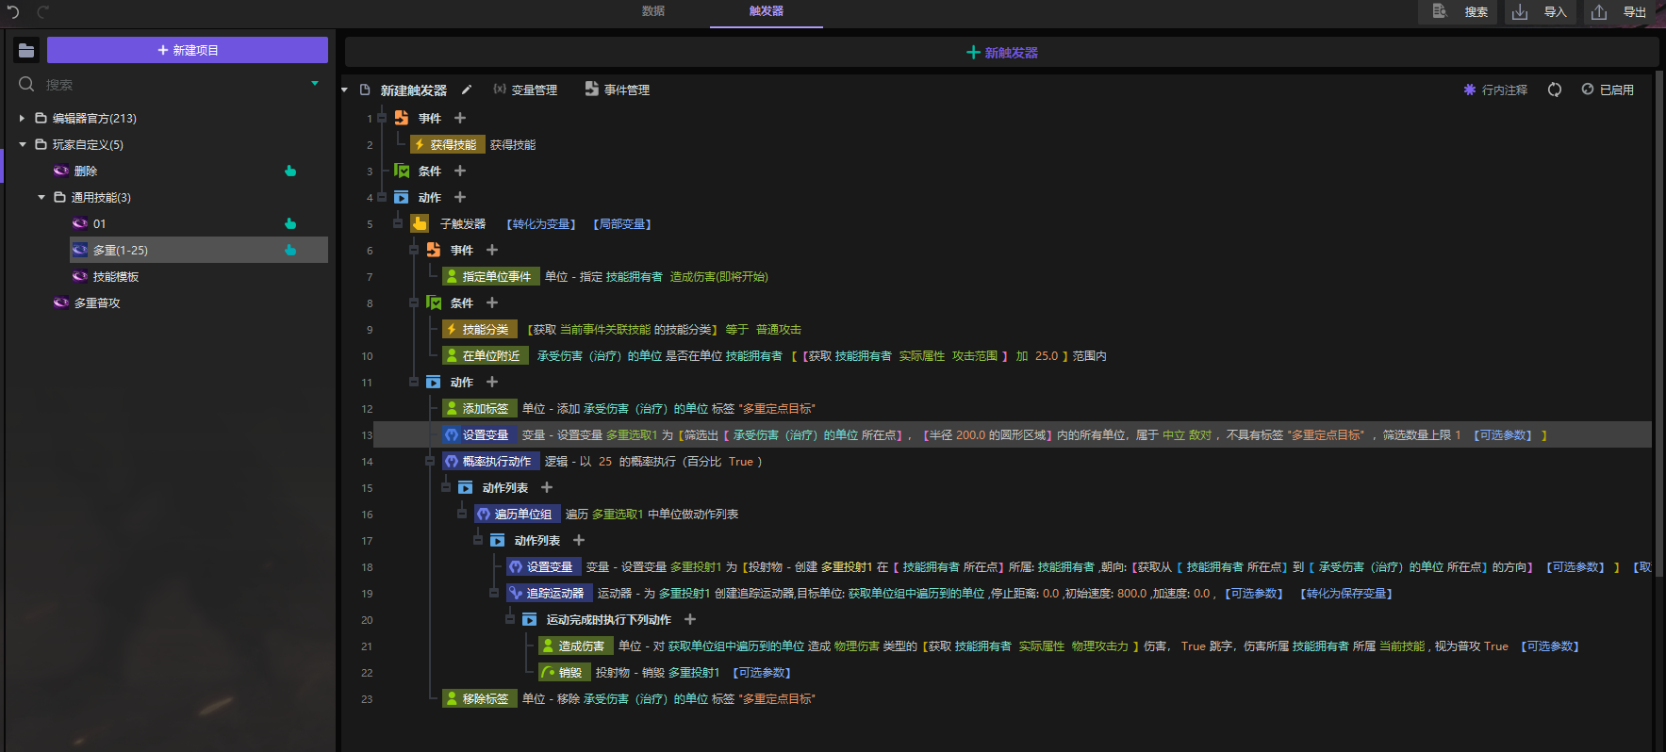1666x752 pixels.
Task: Click the 指定单位事件 tag on line 7
Action: 490,276
